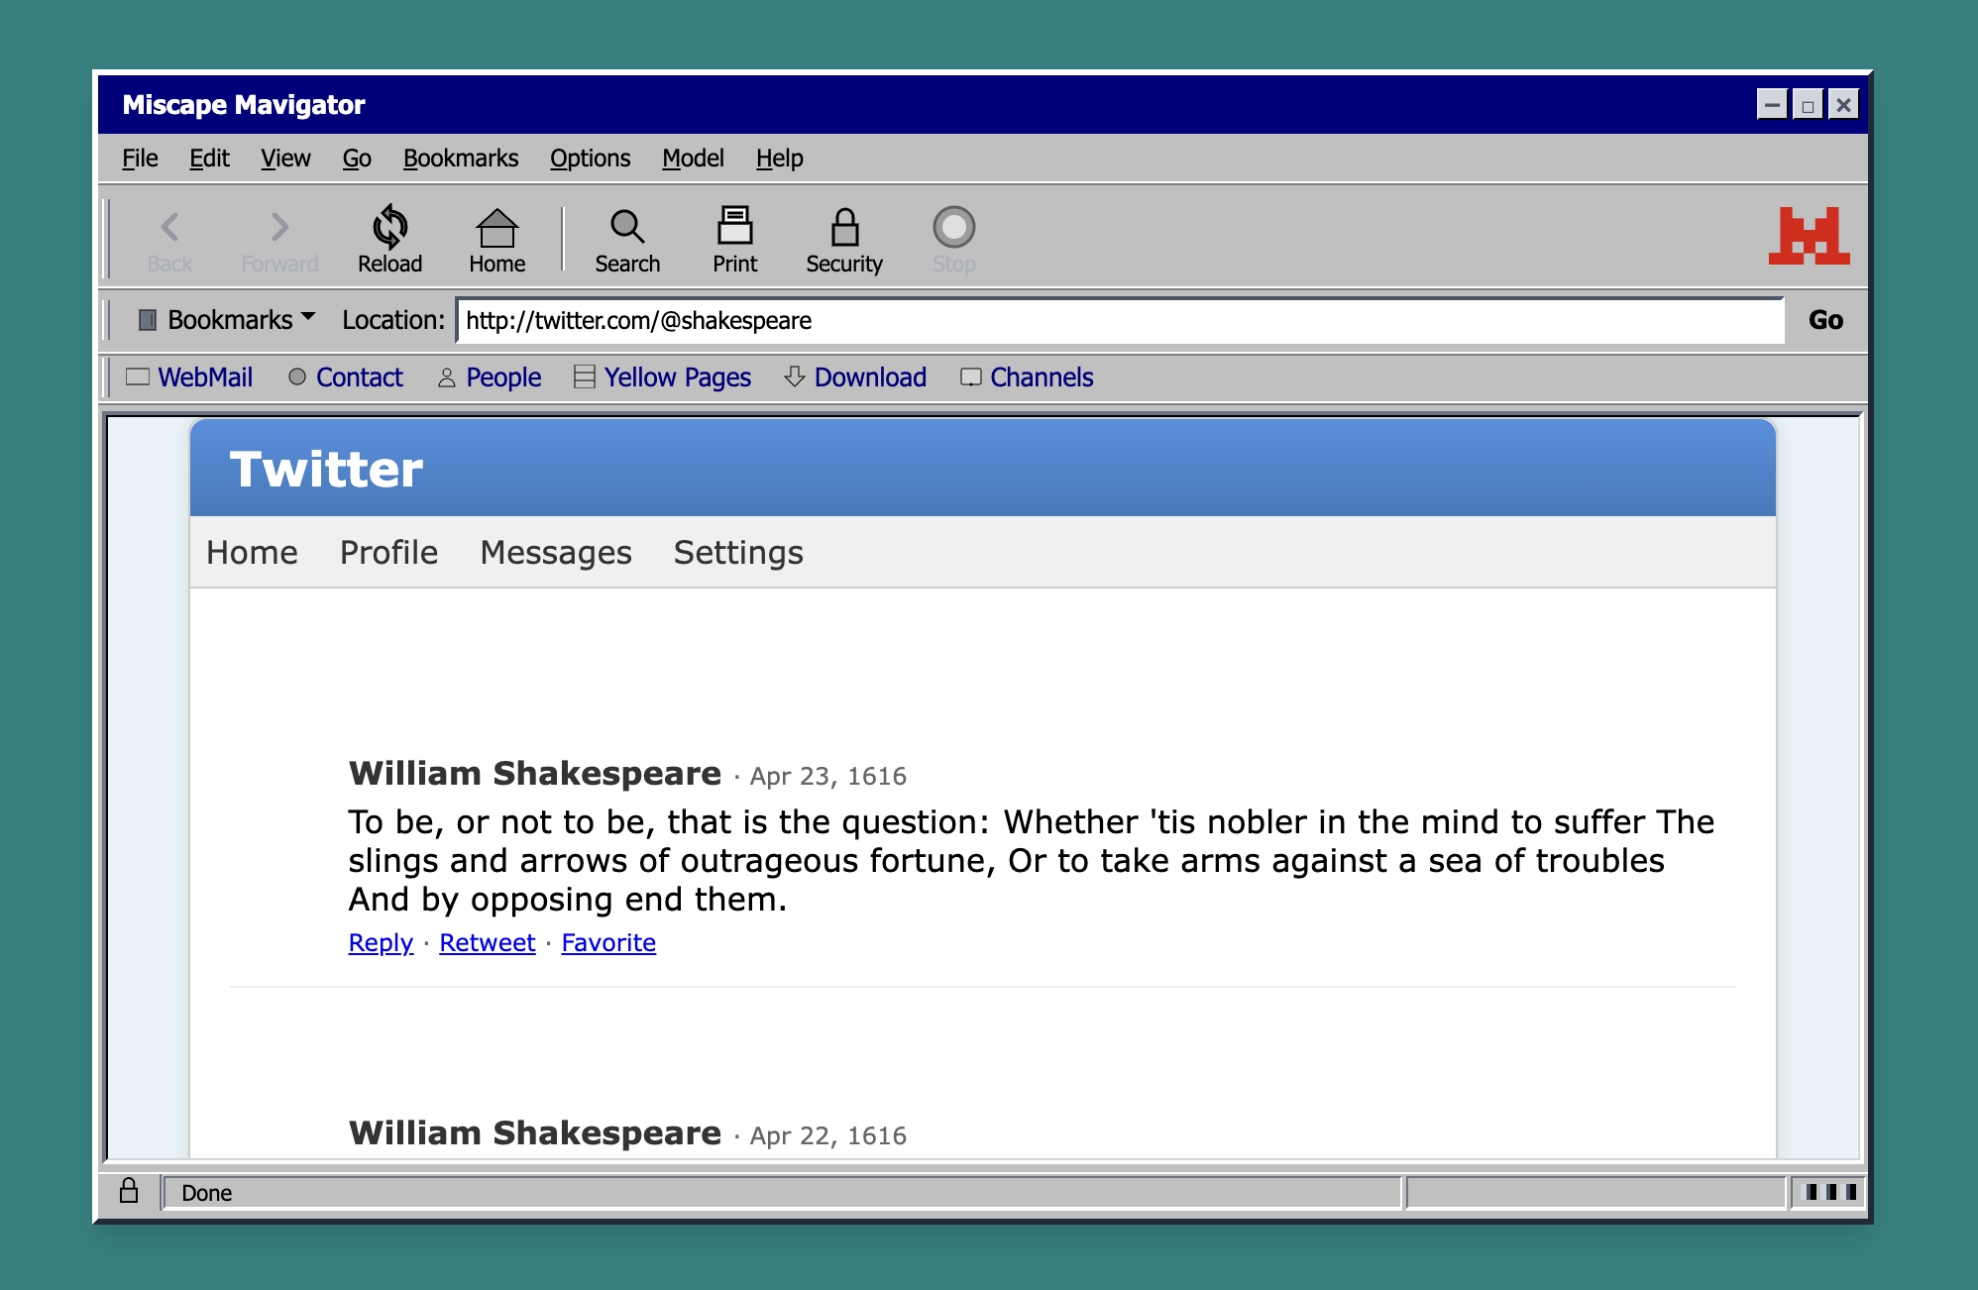1978x1290 pixels.
Task: Open the File menu
Action: click(x=140, y=159)
